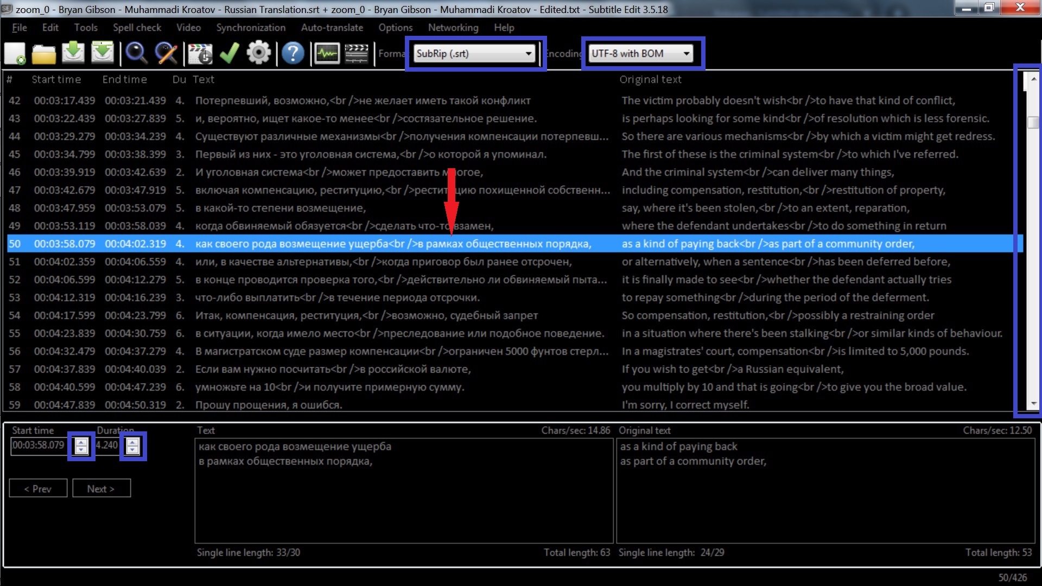Open the Options menu
The width and height of the screenshot is (1042, 586).
(x=396, y=28)
